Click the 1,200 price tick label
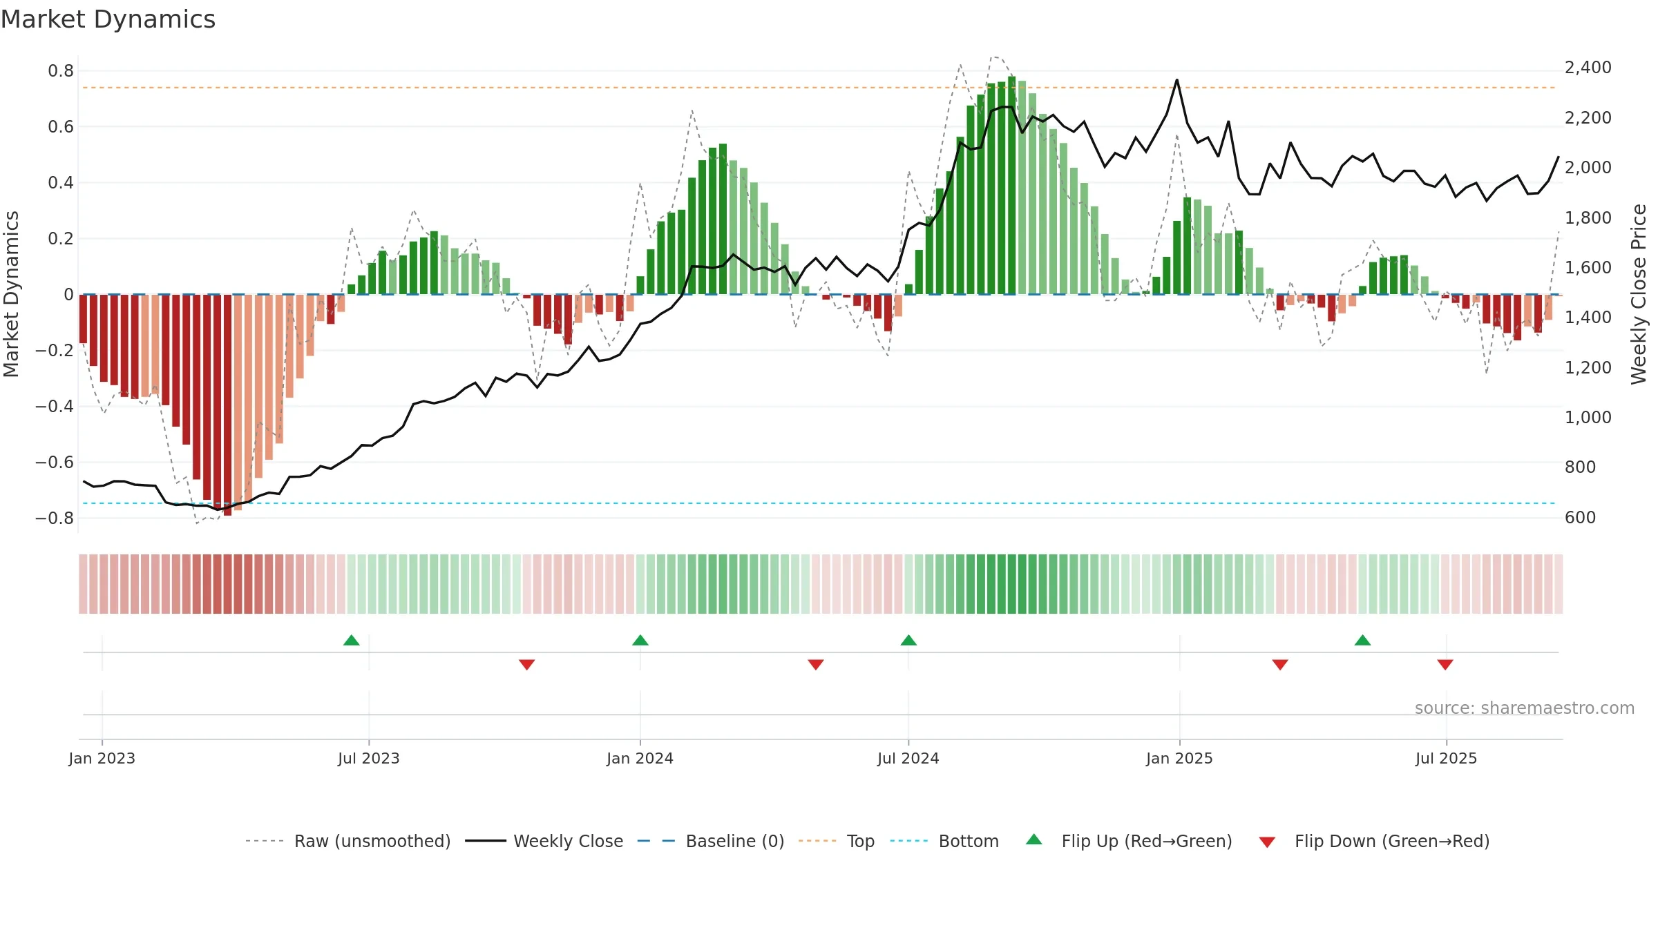The height and width of the screenshot is (932, 1658). click(x=1588, y=368)
